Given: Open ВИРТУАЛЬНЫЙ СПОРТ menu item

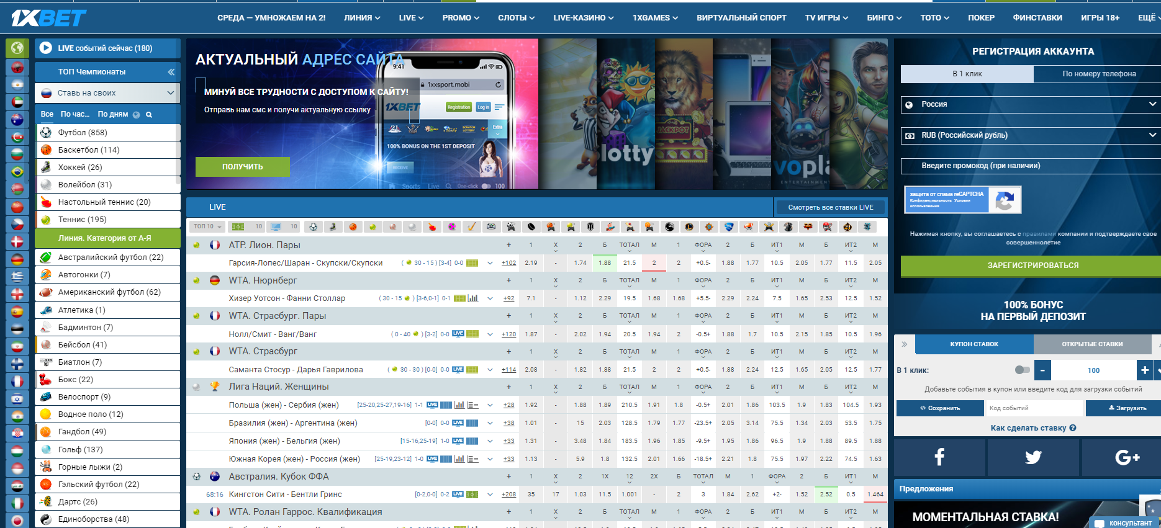Looking at the screenshot, I should click(741, 18).
